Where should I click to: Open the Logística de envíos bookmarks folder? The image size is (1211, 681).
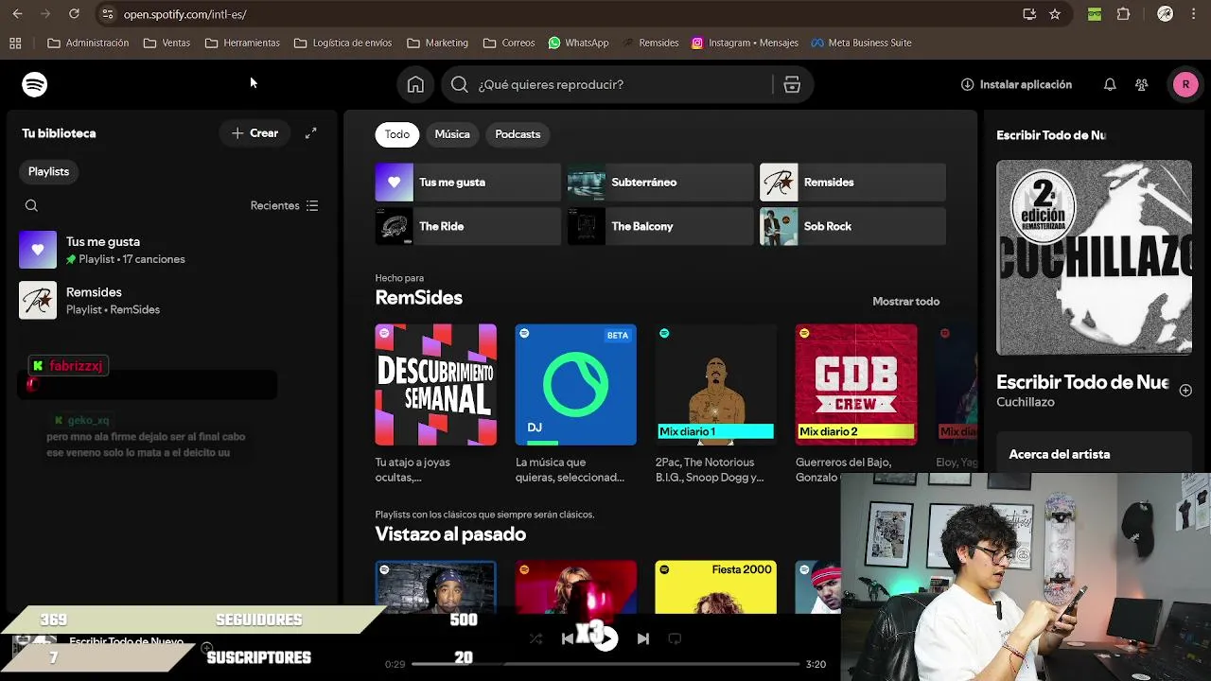(x=342, y=43)
